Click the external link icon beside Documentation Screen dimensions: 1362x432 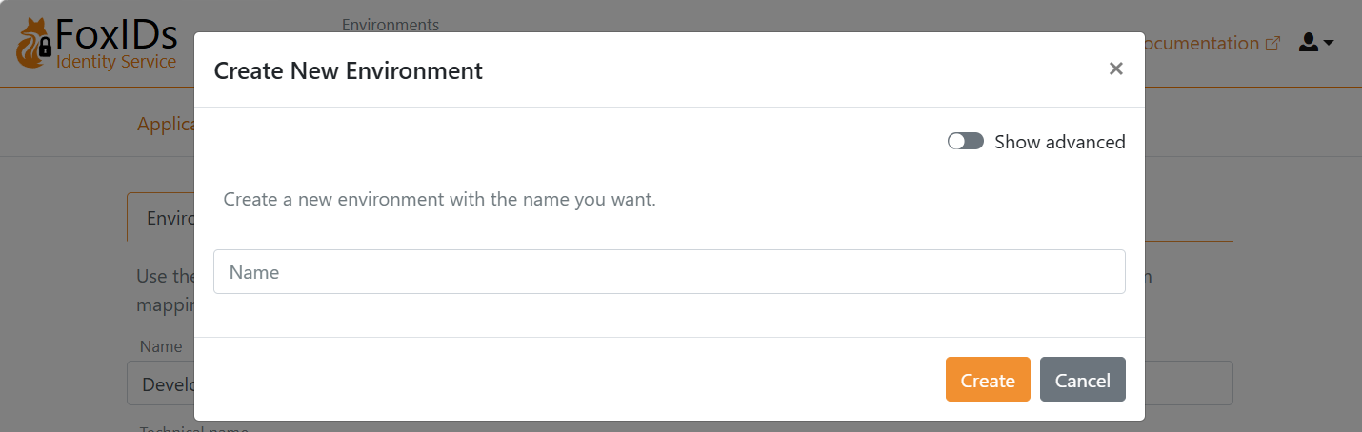pos(1272,44)
